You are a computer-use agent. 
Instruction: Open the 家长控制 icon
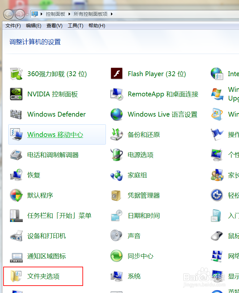tap(217, 175)
